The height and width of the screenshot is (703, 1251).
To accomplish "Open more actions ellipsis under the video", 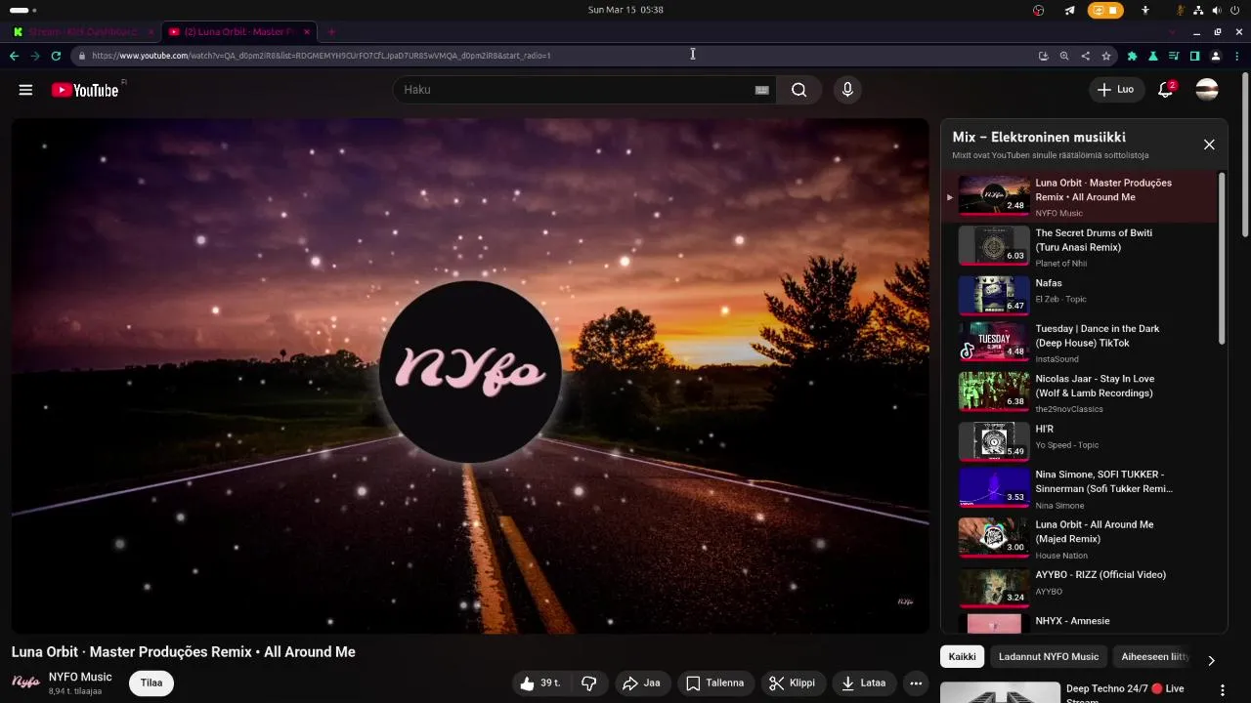I will click(x=916, y=683).
